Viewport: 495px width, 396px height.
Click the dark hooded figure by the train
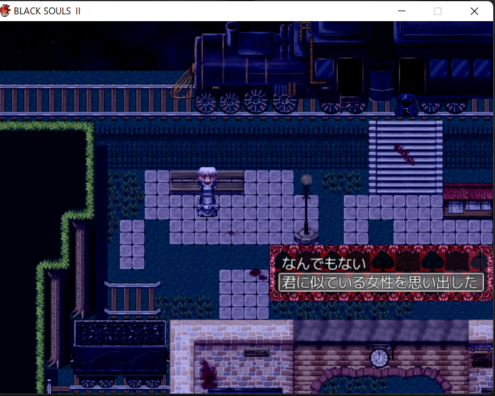point(406,105)
